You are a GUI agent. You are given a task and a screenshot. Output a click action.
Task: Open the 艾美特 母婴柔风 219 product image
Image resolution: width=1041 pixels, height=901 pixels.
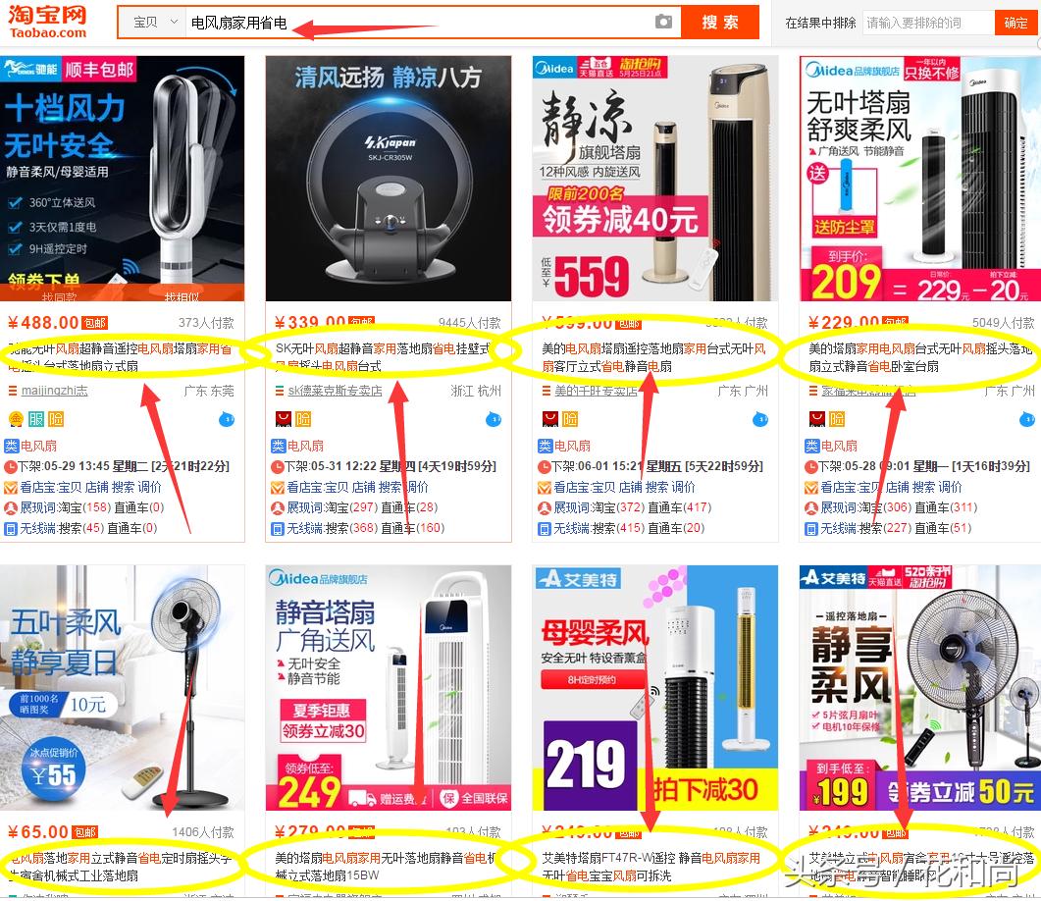[x=654, y=687]
